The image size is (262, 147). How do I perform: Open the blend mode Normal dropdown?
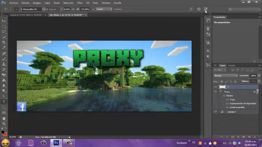(226, 76)
